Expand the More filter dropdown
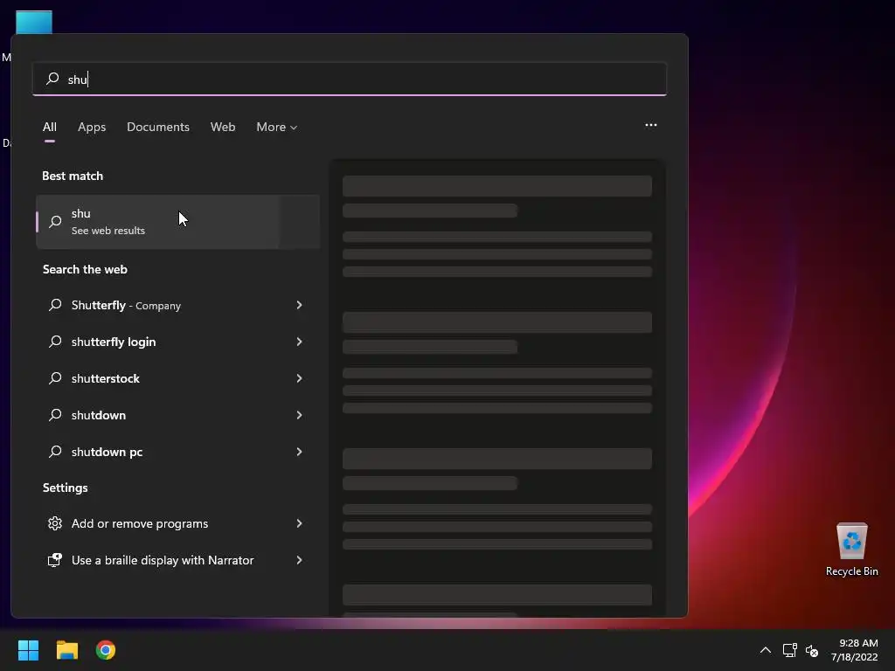The height and width of the screenshot is (671, 895). [x=277, y=127]
